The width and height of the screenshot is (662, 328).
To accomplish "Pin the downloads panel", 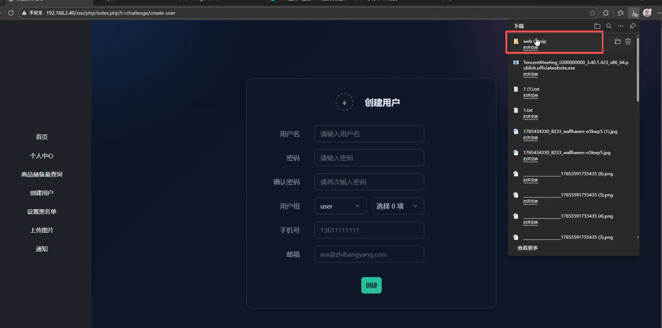I will pos(633,26).
